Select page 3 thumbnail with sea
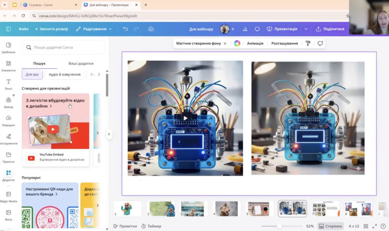389x231 pixels. (193, 209)
